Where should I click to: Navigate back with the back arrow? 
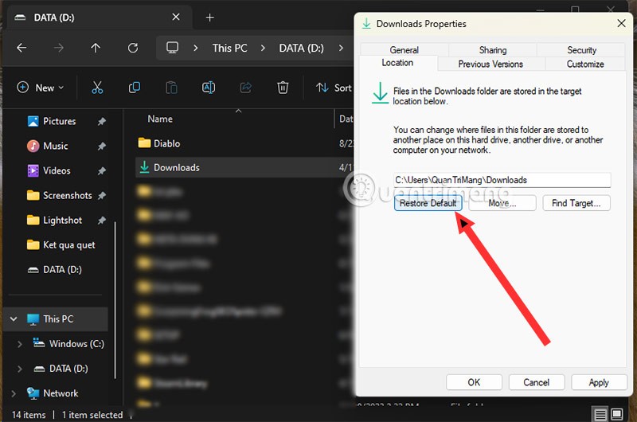pyautogui.click(x=21, y=48)
